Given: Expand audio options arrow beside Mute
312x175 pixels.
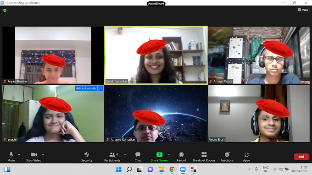Looking at the screenshot, I should [19, 154].
